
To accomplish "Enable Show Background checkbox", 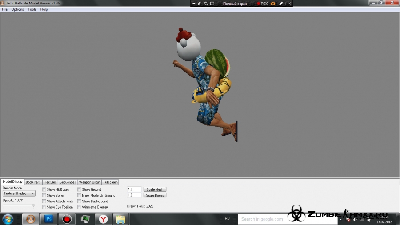I will 80,201.
